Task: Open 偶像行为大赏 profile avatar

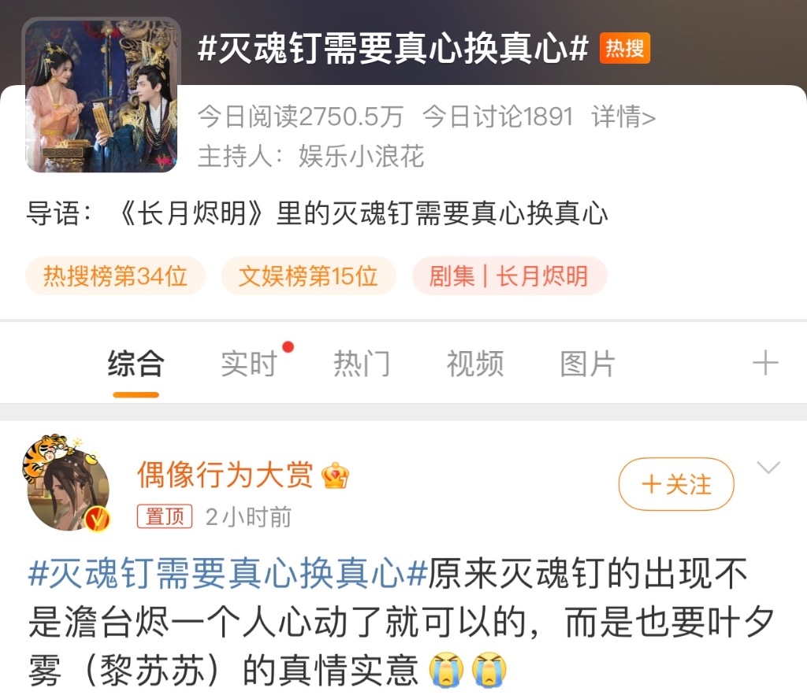Action: coord(67,483)
